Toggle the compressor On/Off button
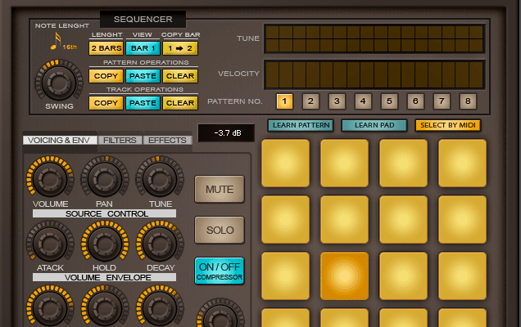The image size is (521, 327). pos(220,271)
